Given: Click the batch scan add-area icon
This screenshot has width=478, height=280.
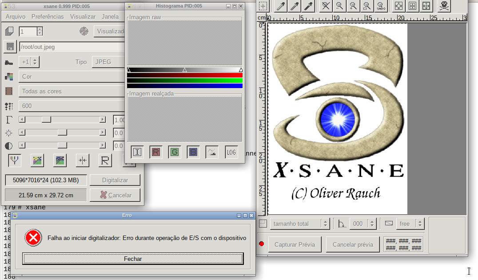Looking at the screenshot, I should [263, 6].
